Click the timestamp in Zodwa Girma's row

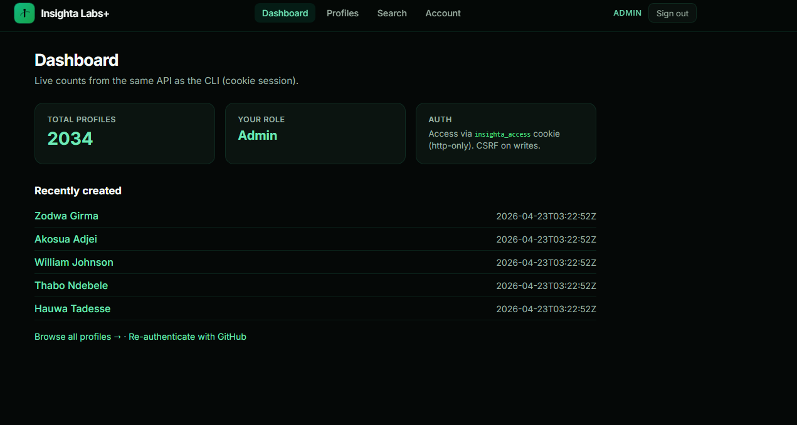tap(546, 216)
